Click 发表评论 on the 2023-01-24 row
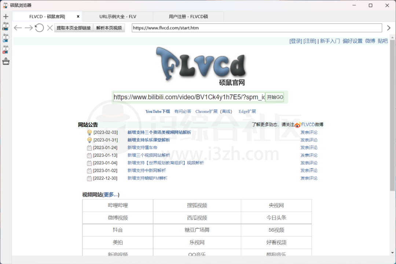Image resolution: width=396 pixels, height=264 pixels. click(x=309, y=148)
